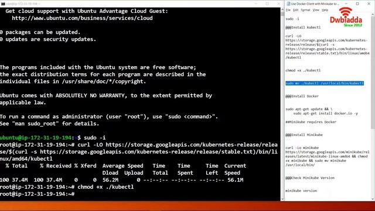Click the 'chmod +x ./kubectl' line in Notepad
Screen dimensions: 375x211
[x=303, y=70]
